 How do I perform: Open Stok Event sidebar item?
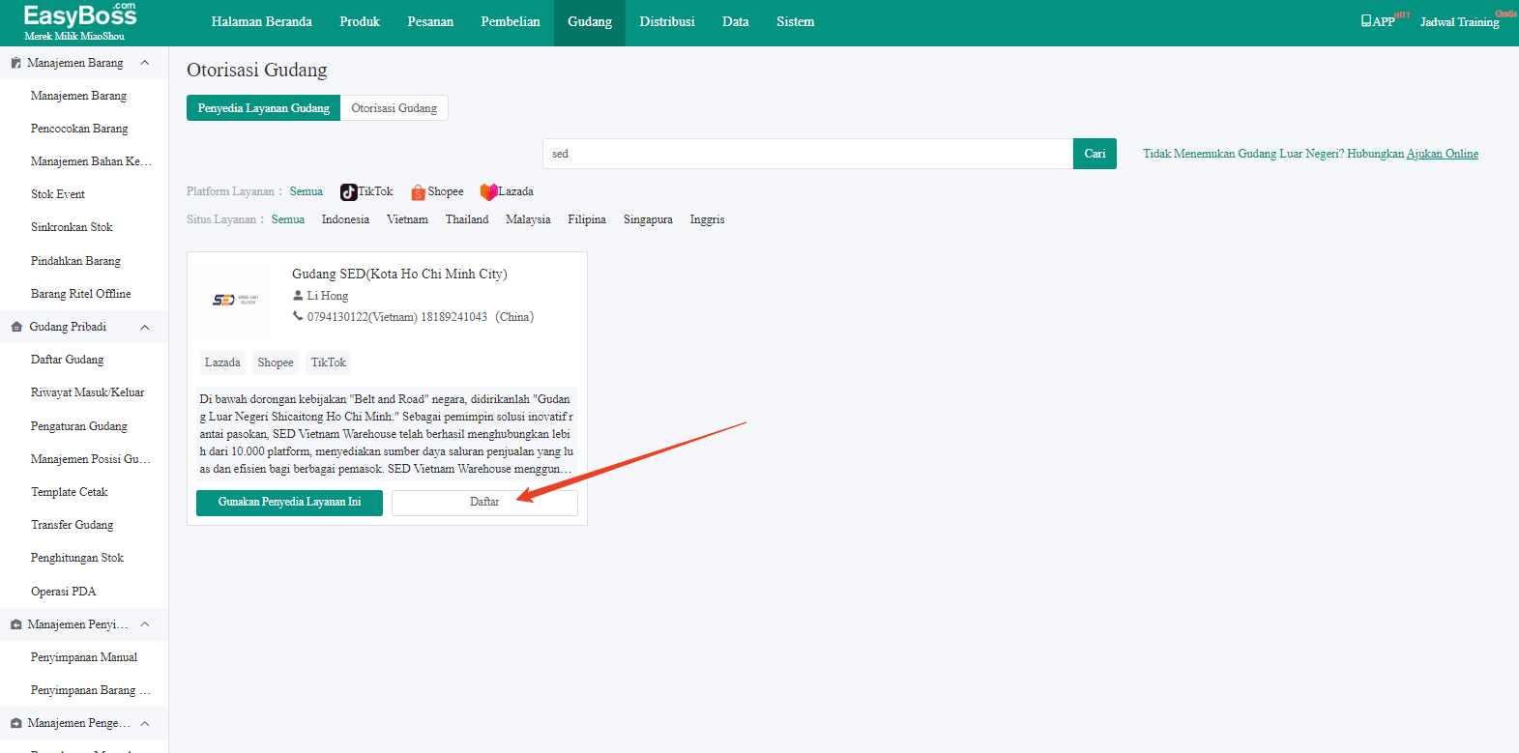tap(58, 194)
